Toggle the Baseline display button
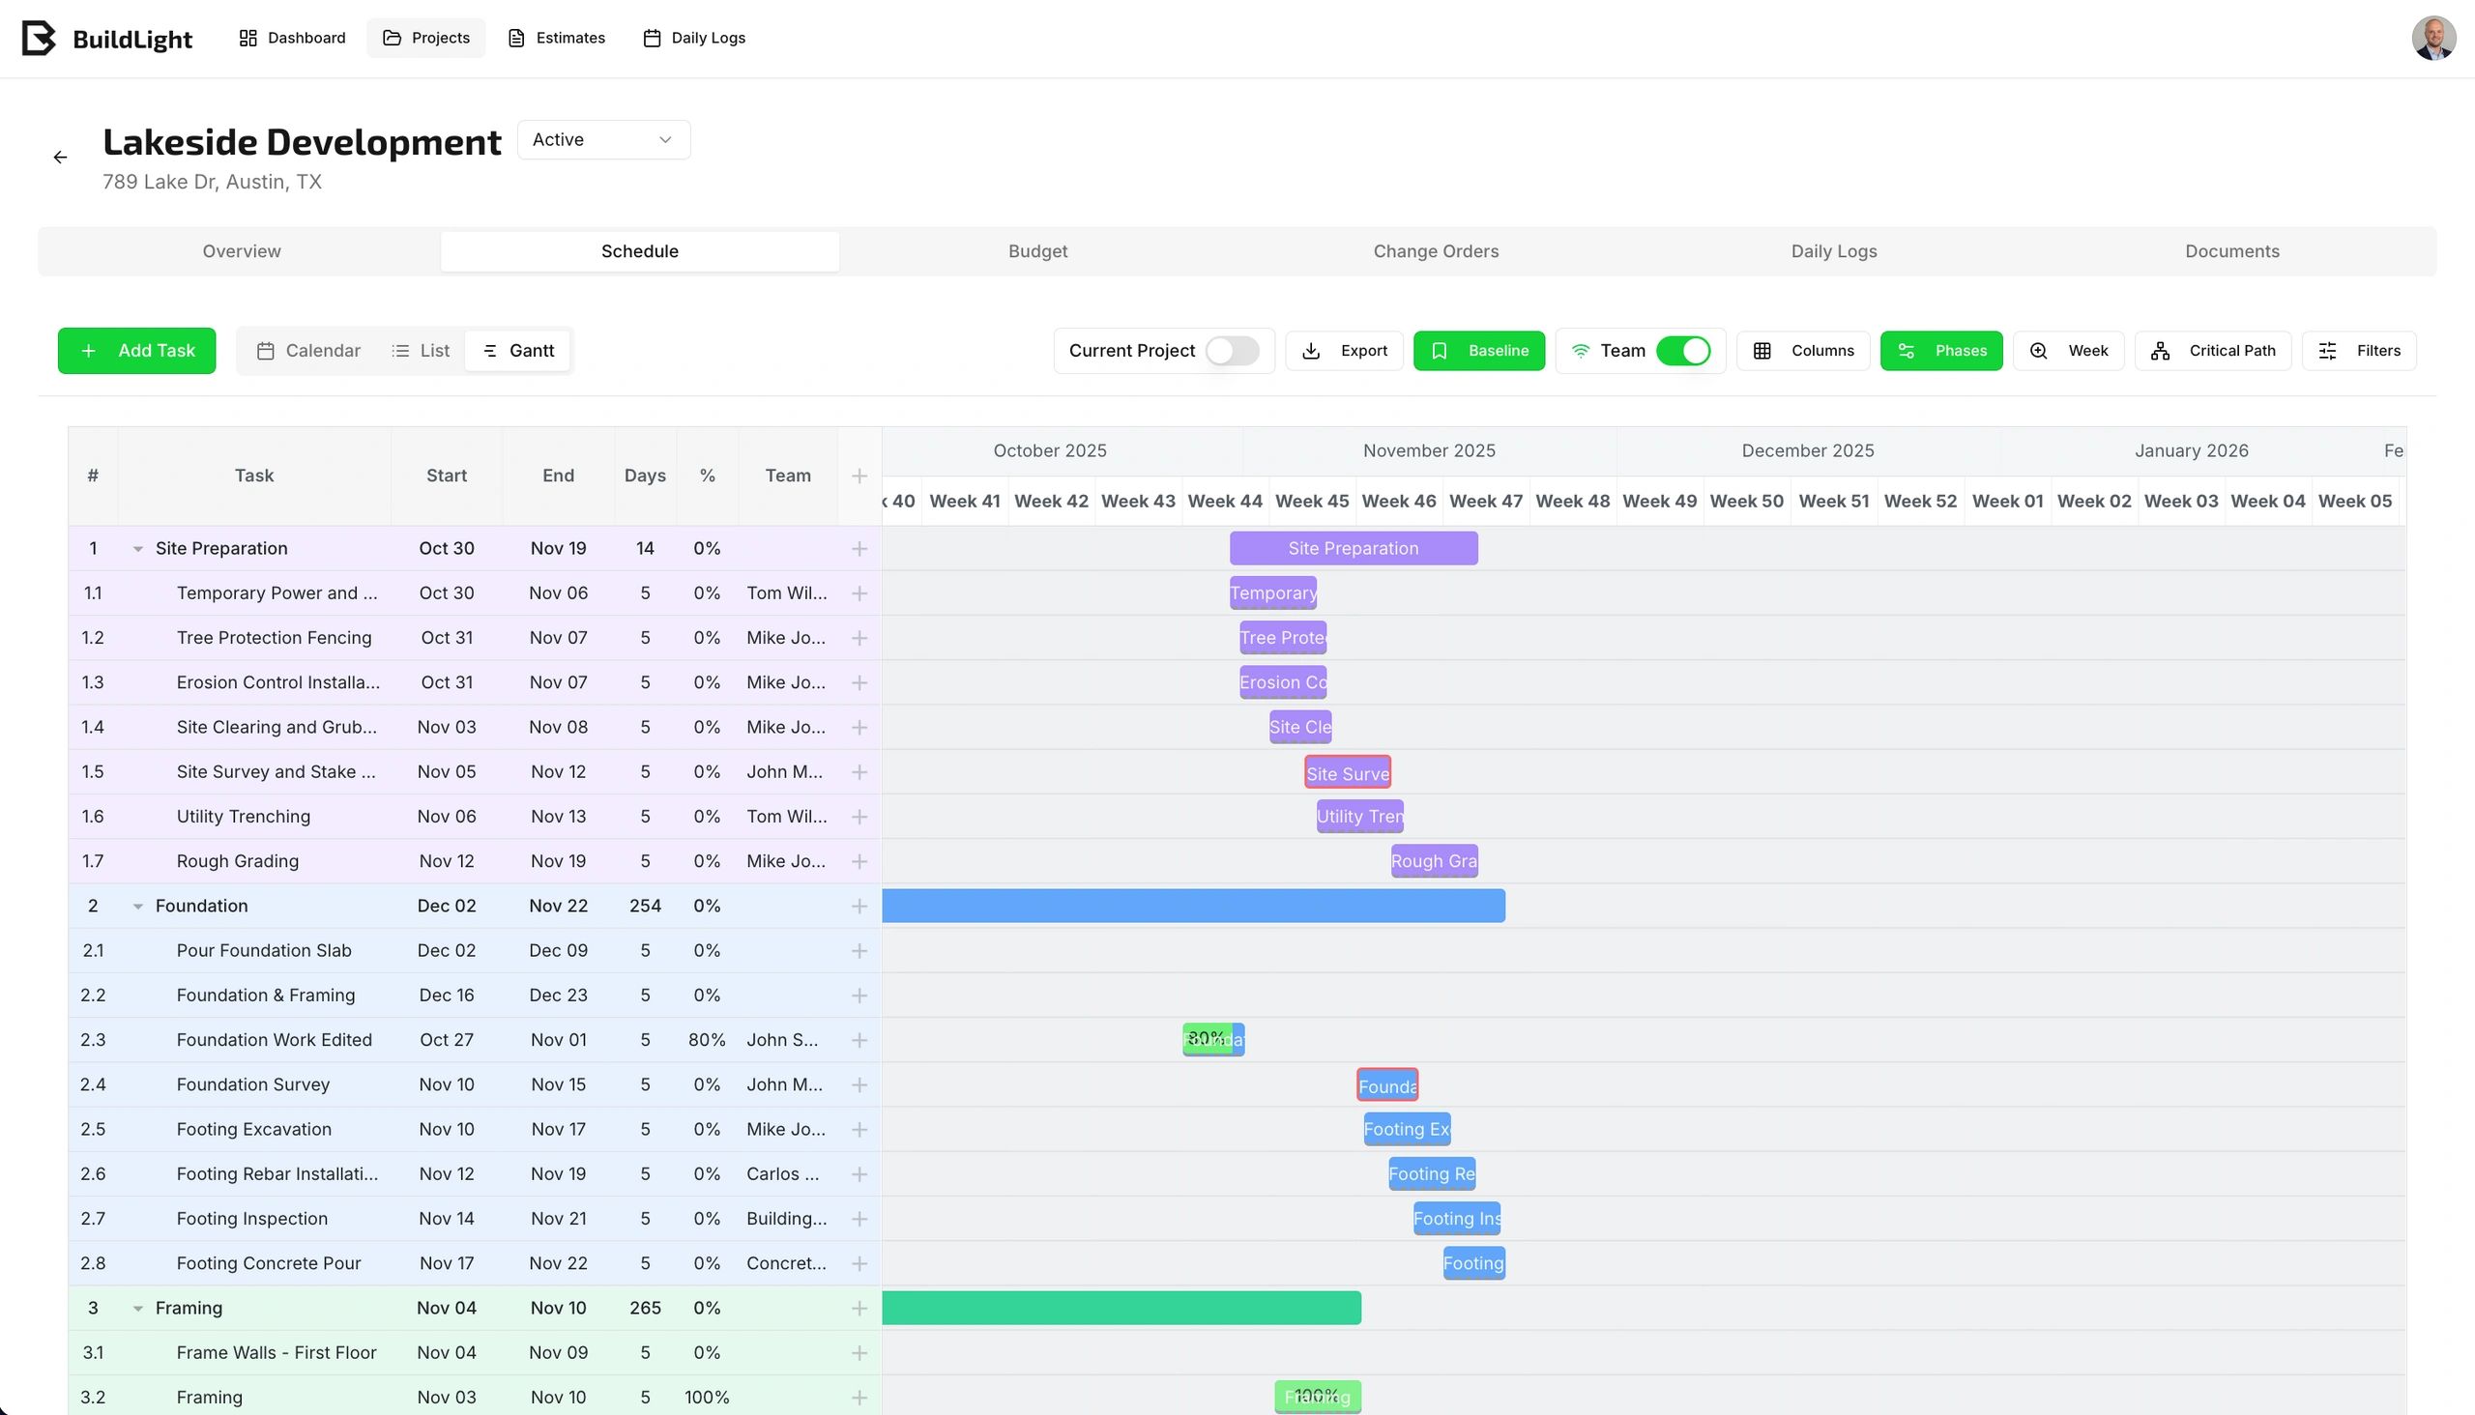 1477,351
